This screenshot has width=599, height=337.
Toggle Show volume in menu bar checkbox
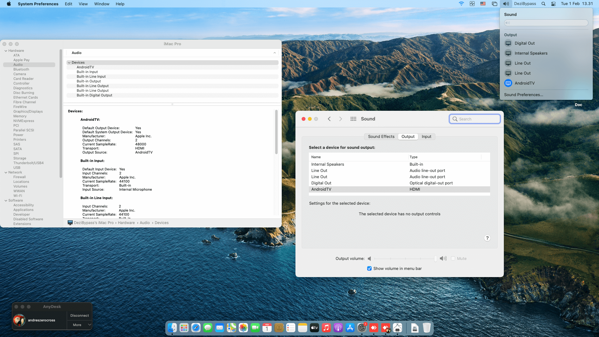(x=369, y=268)
